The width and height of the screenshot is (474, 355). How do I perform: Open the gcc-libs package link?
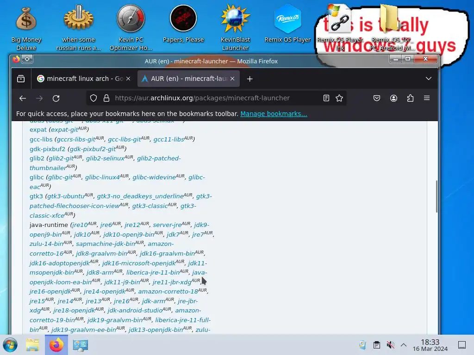[x=41, y=139]
